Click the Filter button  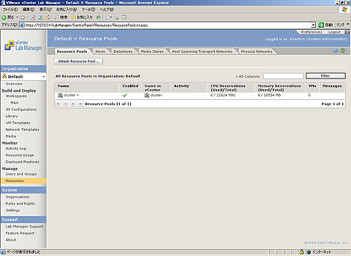(x=325, y=76)
